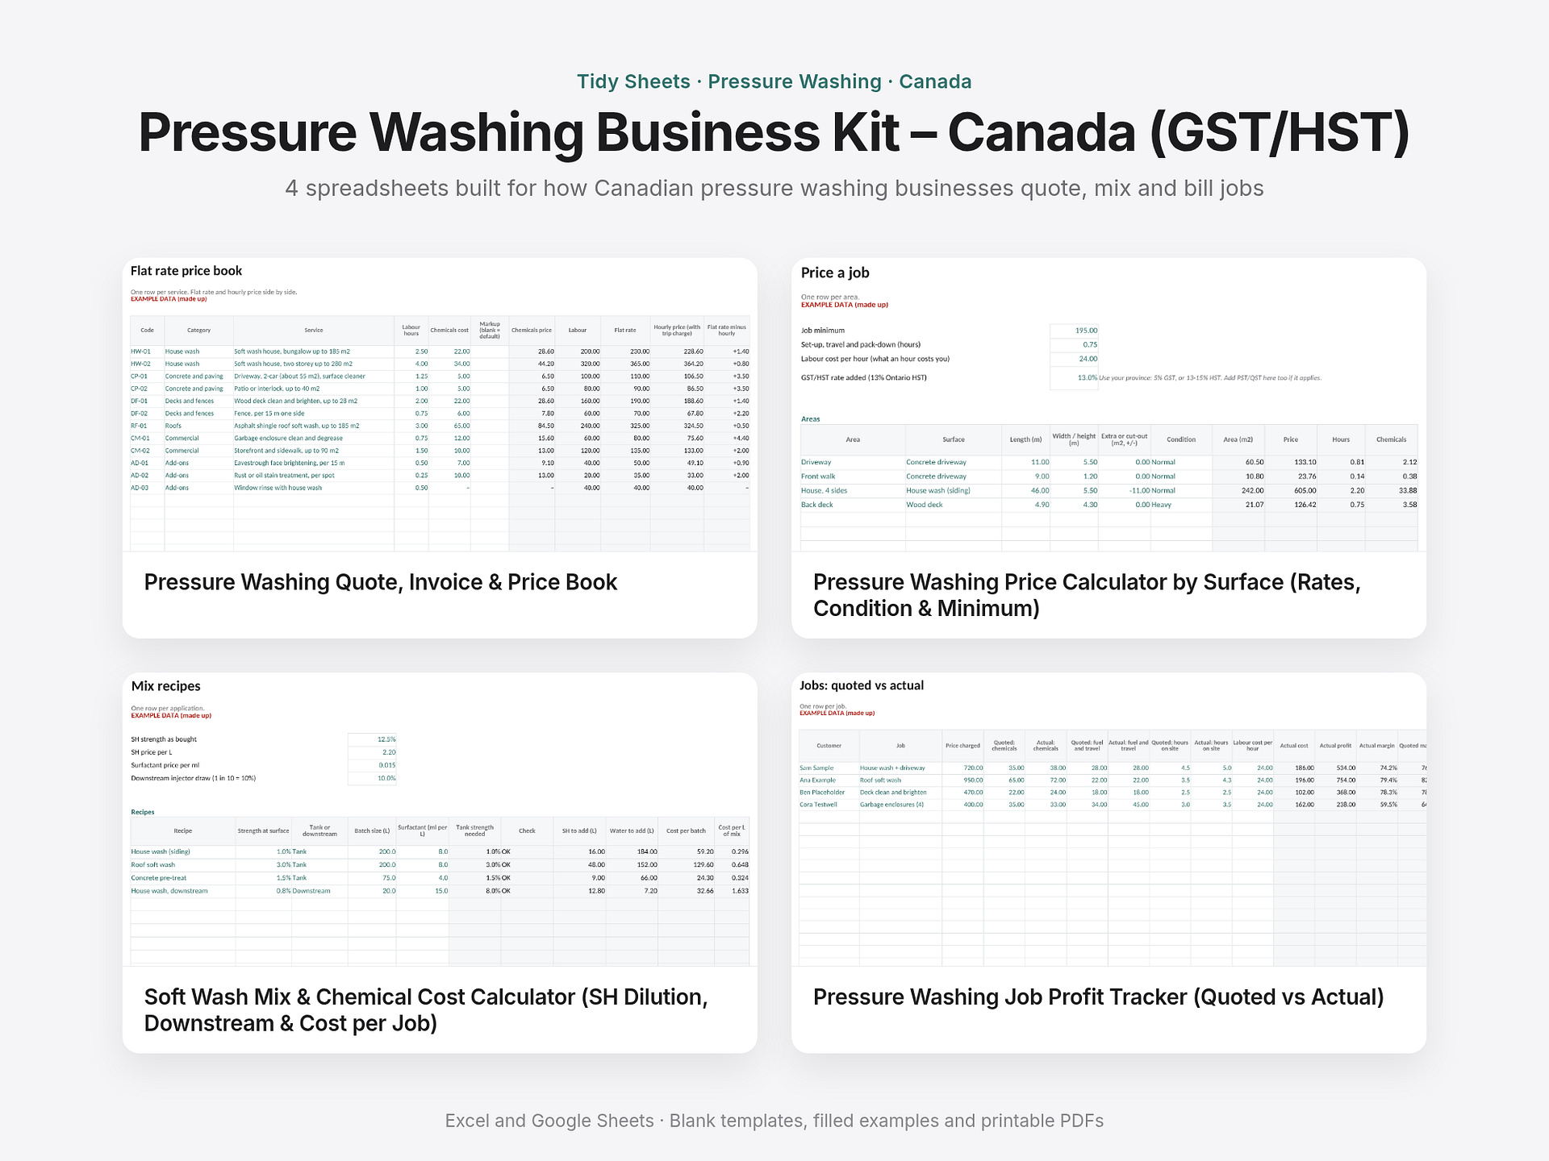Click the red 'EXAMPLE DATA' note under Mix recipes
Screen dimensions: 1549x1161
pyautogui.click(x=171, y=716)
